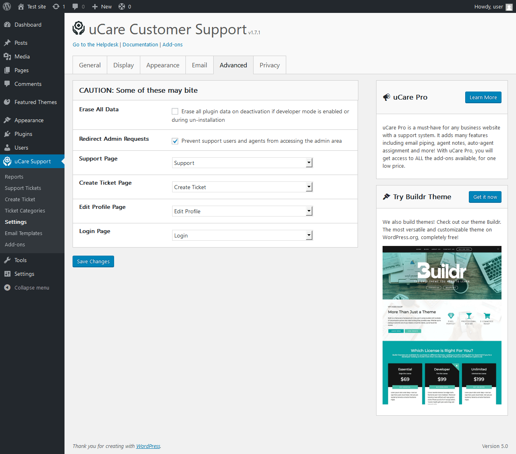Open the Go to the Helpdesk link
The image size is (516, 454).
click(x=96, y=44)
